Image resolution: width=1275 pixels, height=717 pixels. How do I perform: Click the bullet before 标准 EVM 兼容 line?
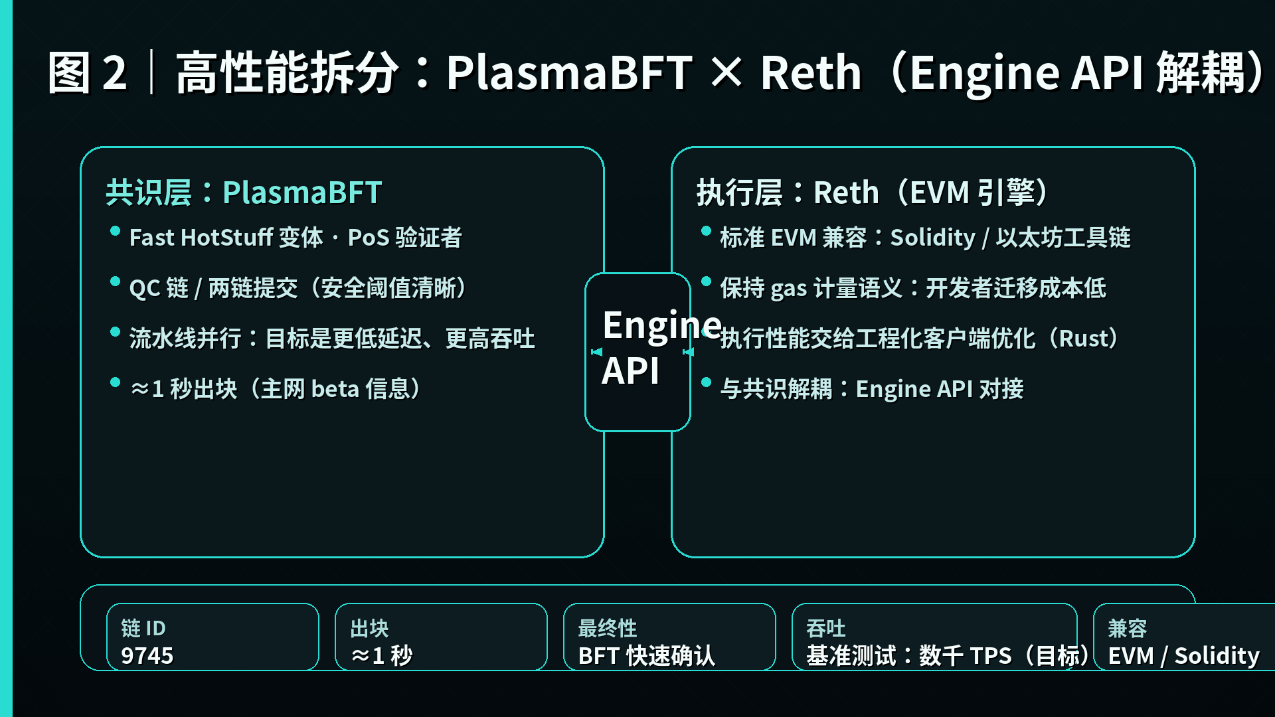pos(706,231)
